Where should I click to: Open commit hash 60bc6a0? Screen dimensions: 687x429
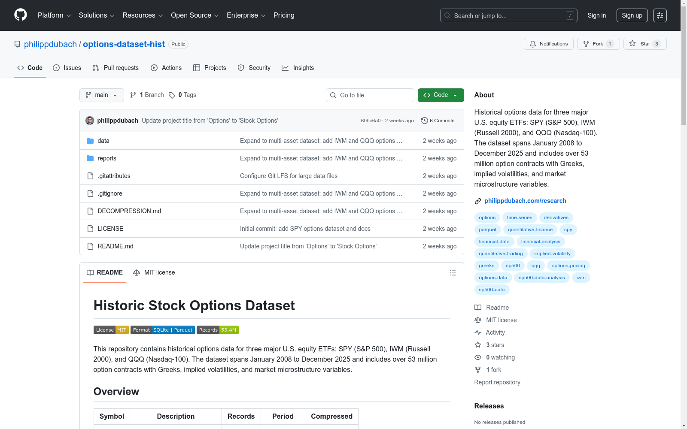pyautogui.click(x=371, y=121)
